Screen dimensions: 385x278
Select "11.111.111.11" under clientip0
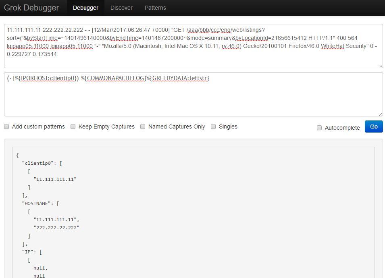point(55,179)
